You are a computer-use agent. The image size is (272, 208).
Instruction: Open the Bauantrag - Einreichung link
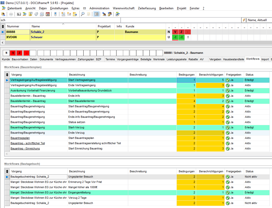[25, 148]
